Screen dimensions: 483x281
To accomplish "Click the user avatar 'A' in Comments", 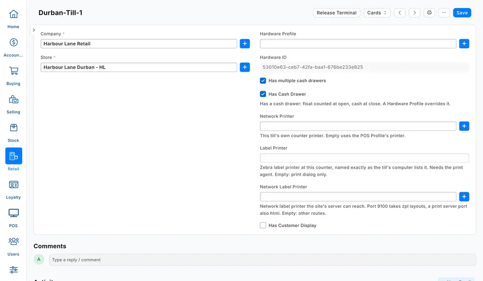I will coord(39,259).
